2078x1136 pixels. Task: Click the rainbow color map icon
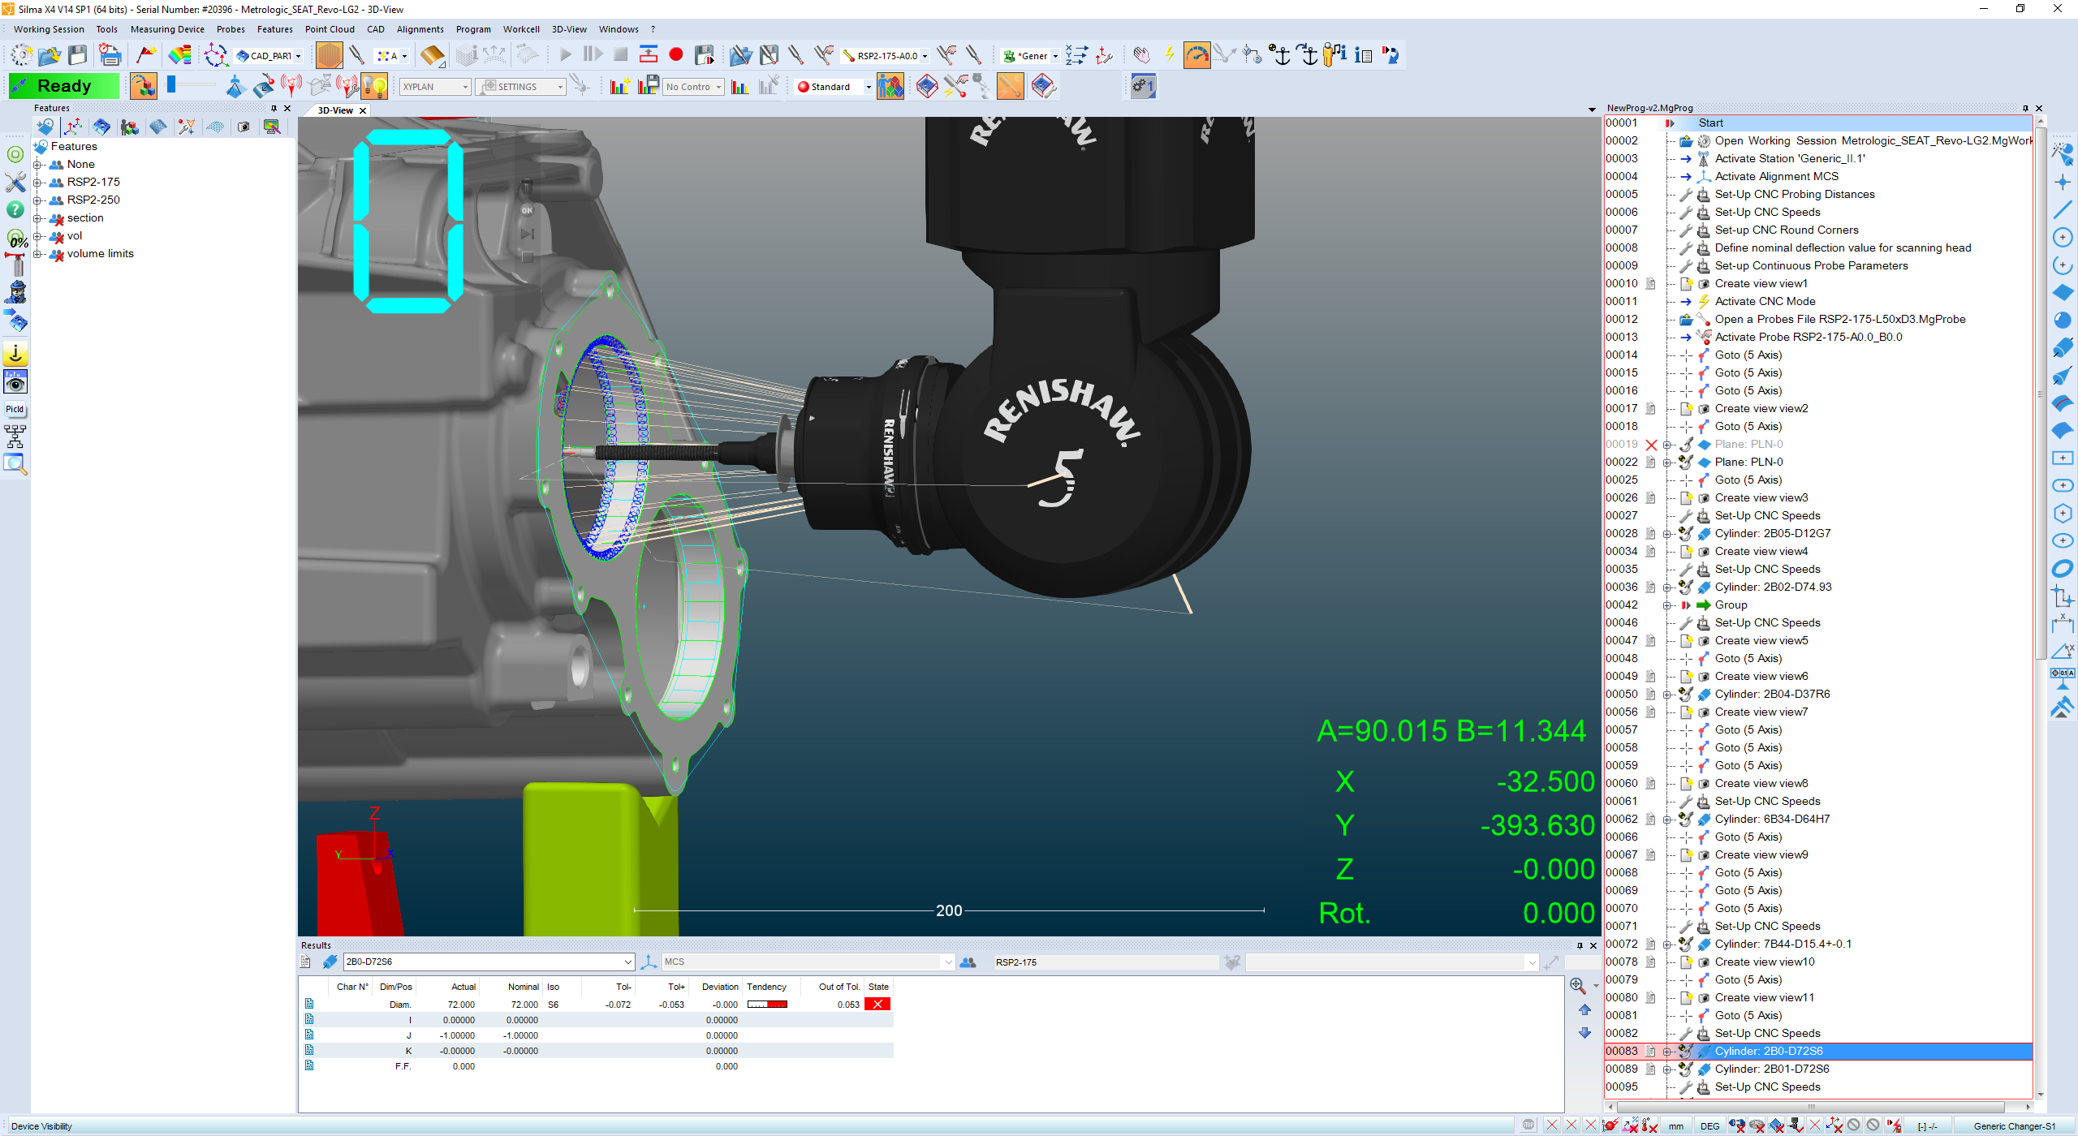coord(179,55)
